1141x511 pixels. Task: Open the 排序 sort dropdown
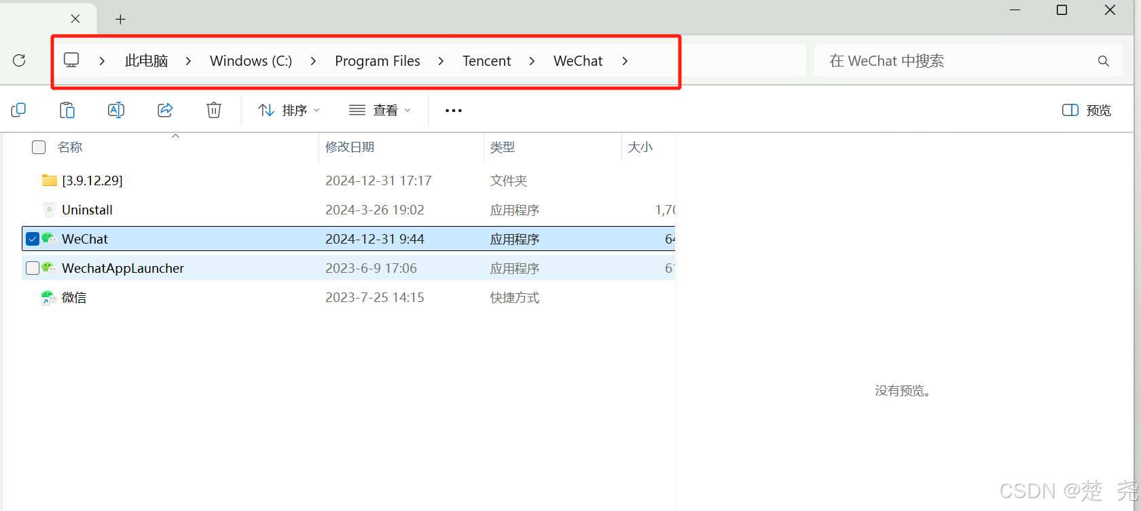289,110
